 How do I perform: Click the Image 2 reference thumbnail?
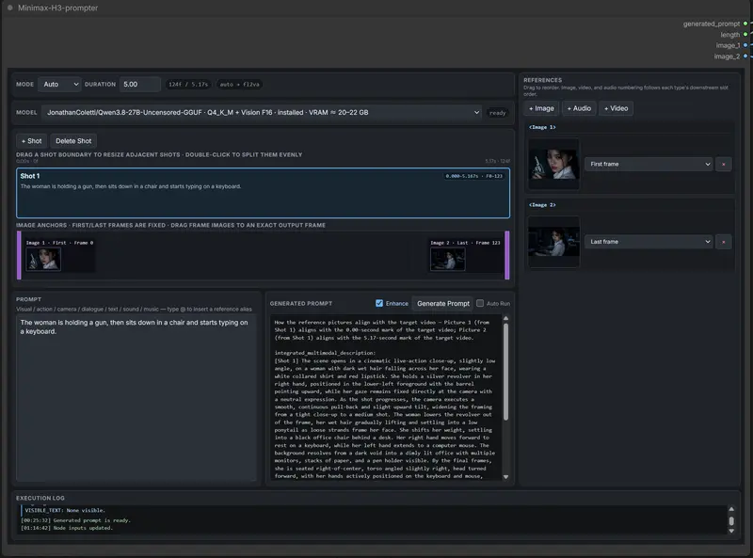tap(553, 242)
